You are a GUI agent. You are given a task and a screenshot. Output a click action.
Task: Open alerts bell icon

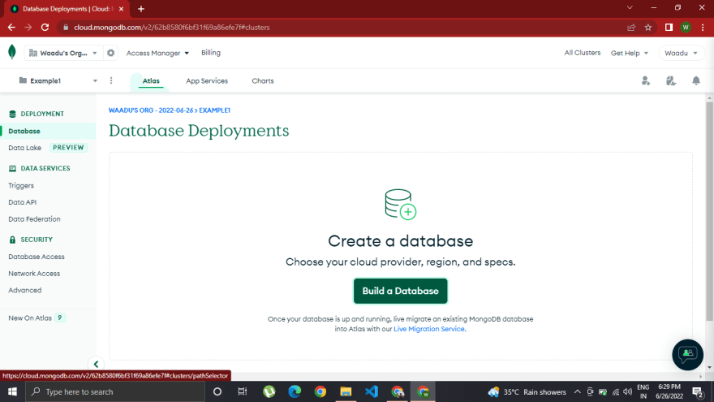tap(696, 80)
